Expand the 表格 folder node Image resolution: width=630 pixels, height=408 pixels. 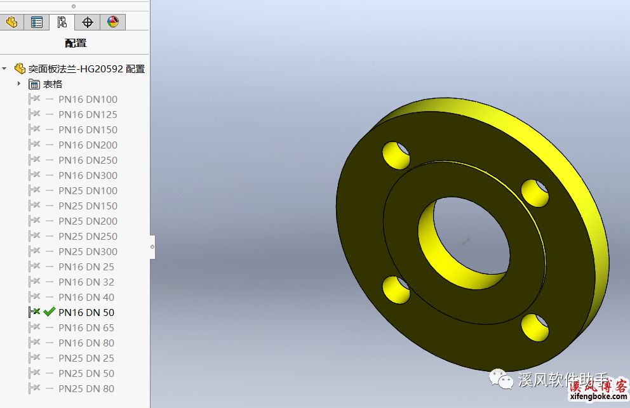coord(19,84)
